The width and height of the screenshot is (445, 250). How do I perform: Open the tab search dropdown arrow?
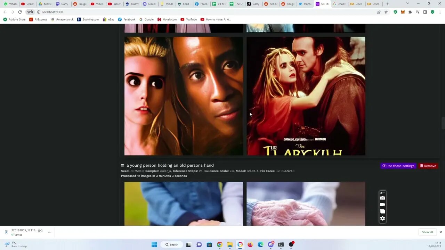click(x=407, y=4)
